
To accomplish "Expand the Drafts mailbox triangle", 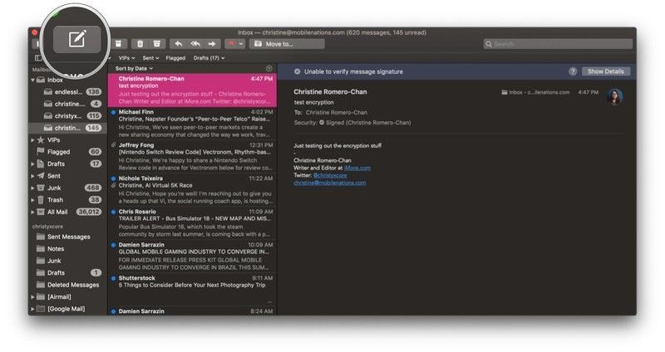I will [x=32, y=164].
